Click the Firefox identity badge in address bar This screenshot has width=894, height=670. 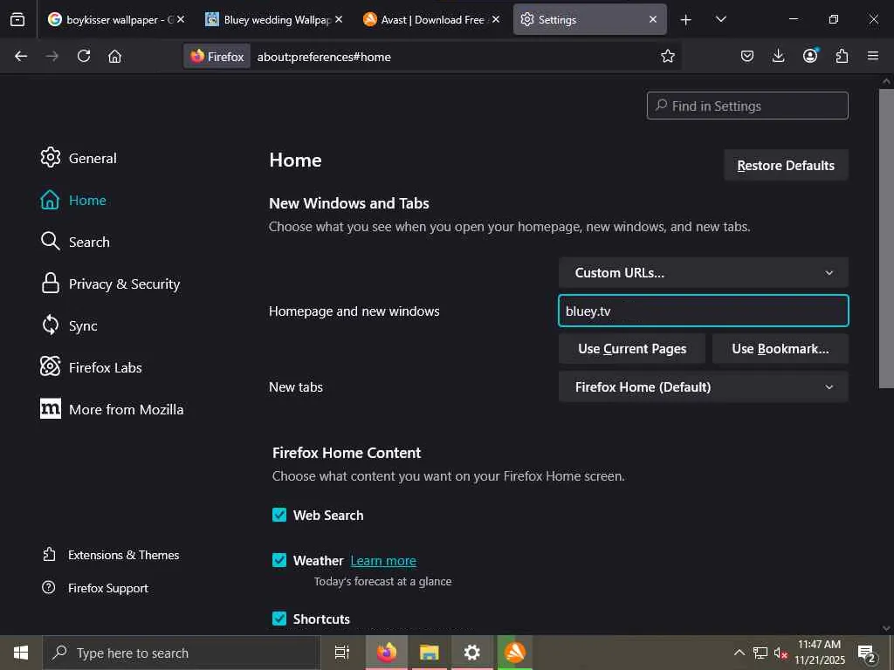pyautogui.click(x=217, y=57)
